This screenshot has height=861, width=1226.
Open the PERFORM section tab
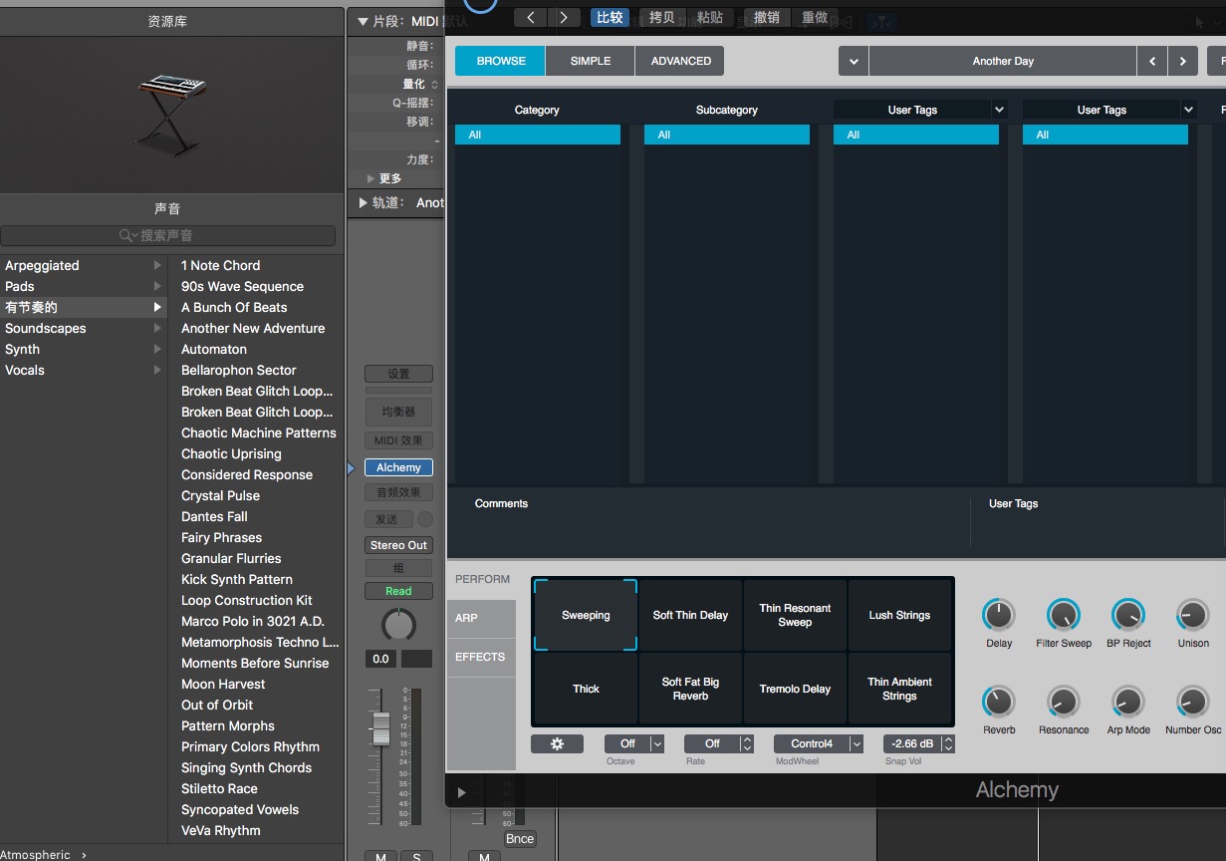482,579
